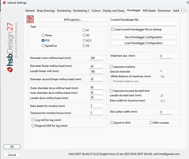Switch to the Colours tab
189x159 pixels.
coord(96,11)
